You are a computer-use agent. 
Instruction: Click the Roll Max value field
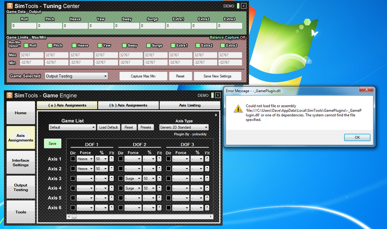[32, 55]
